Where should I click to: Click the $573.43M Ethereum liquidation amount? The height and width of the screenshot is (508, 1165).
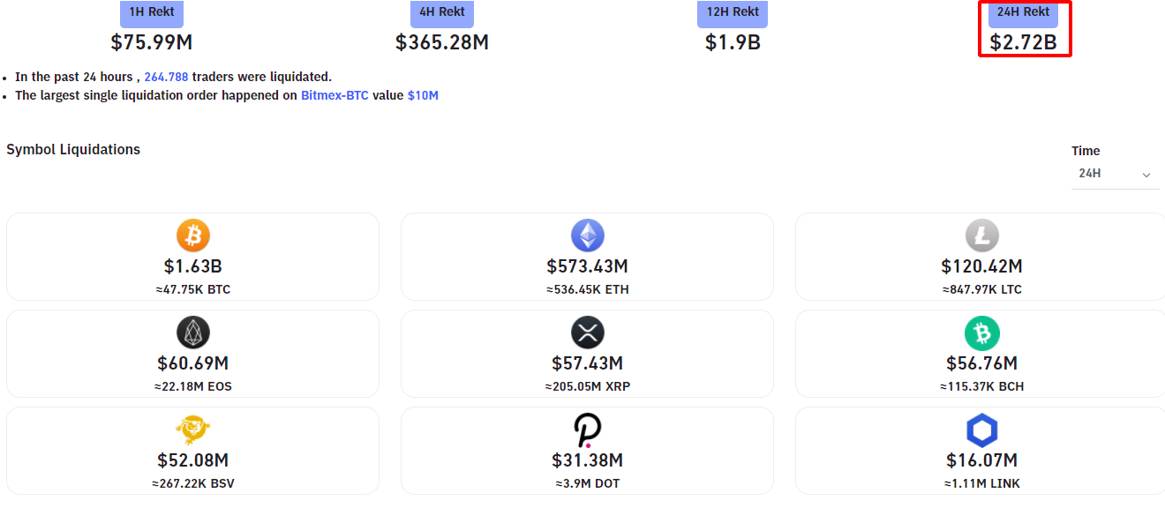pos(588,266)
